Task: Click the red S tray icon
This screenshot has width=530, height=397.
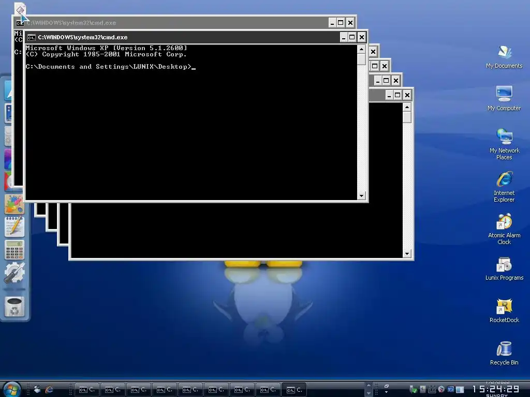Action: (x=441, y=390)
